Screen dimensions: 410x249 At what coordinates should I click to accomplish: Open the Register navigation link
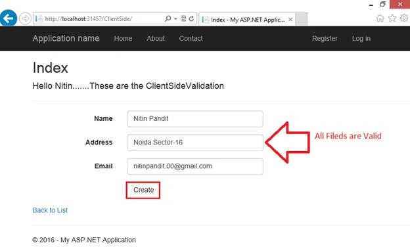325,39
